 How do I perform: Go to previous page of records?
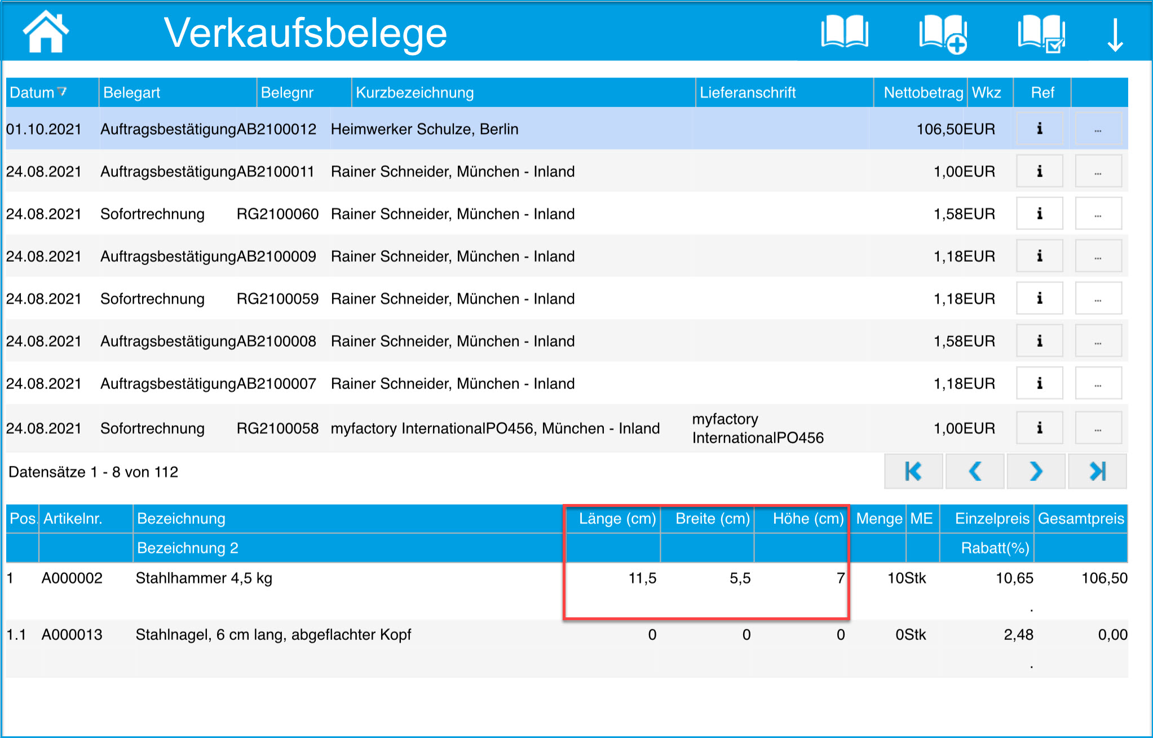click(974, 471)
